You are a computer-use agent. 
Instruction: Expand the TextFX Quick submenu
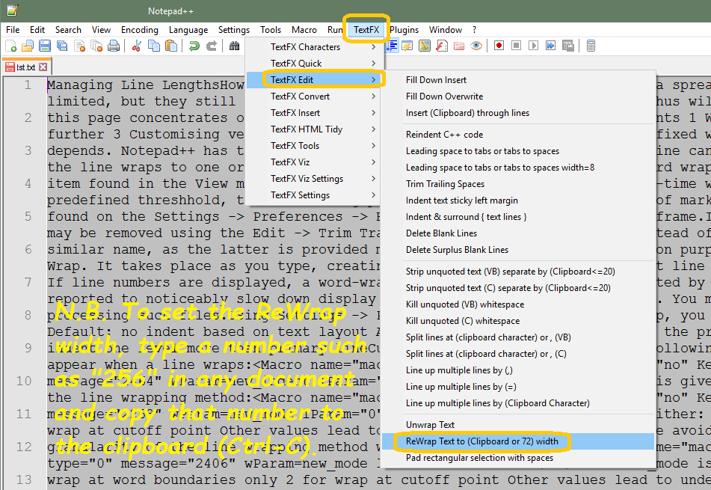pos(314,64)
